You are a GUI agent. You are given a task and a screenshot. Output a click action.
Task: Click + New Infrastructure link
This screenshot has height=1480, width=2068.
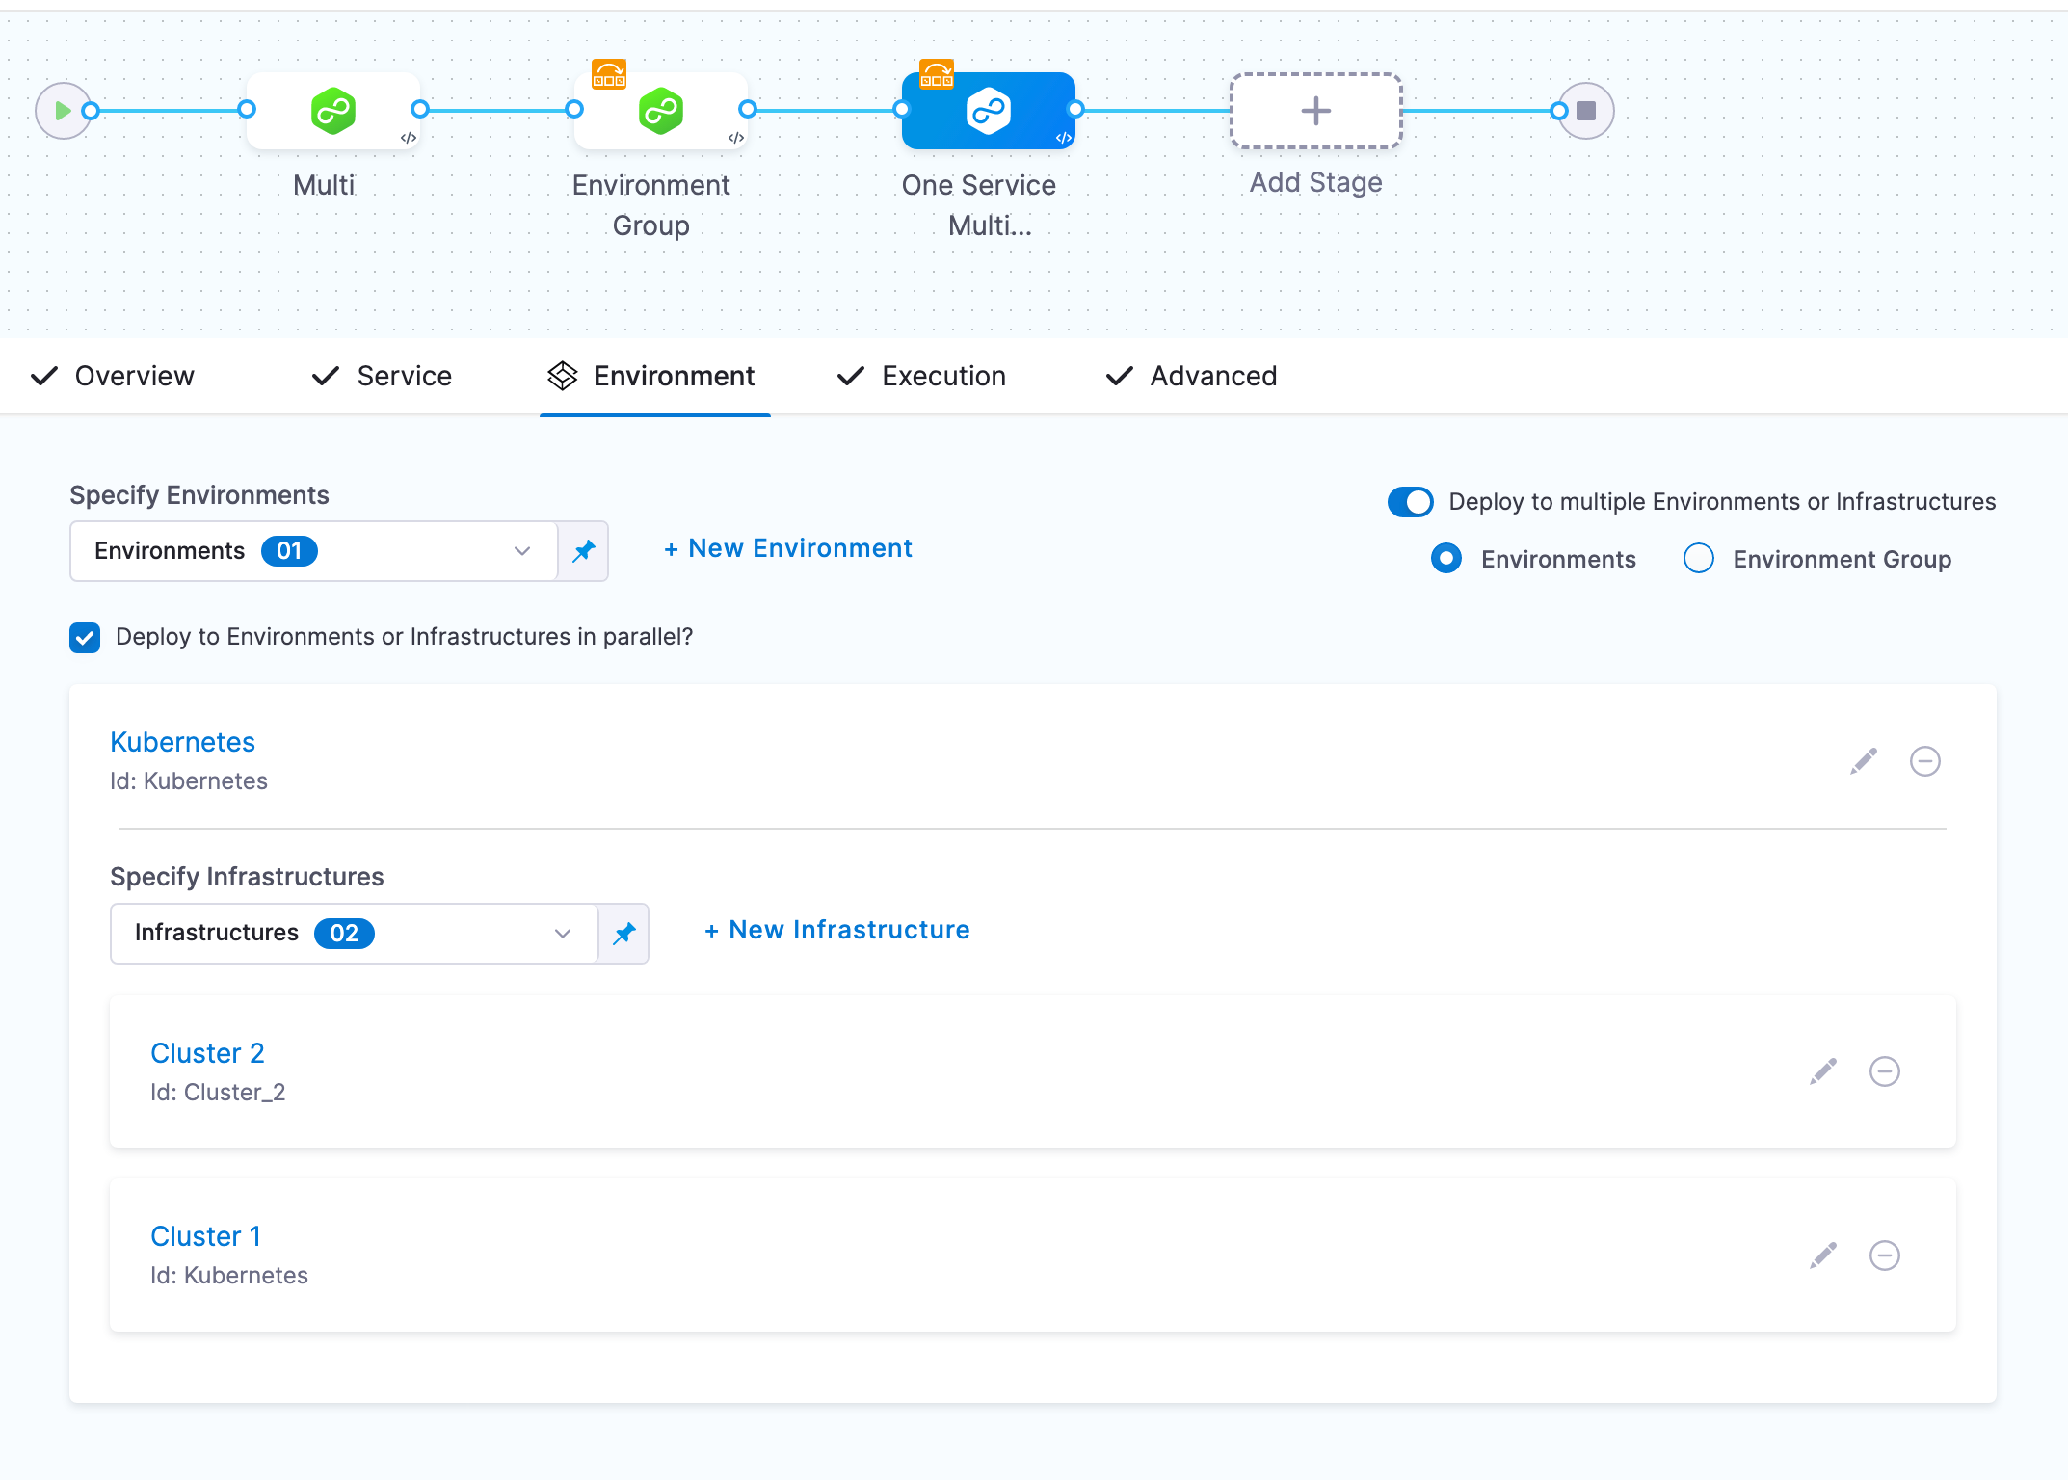pyautogui.click(x=836, y=930)
